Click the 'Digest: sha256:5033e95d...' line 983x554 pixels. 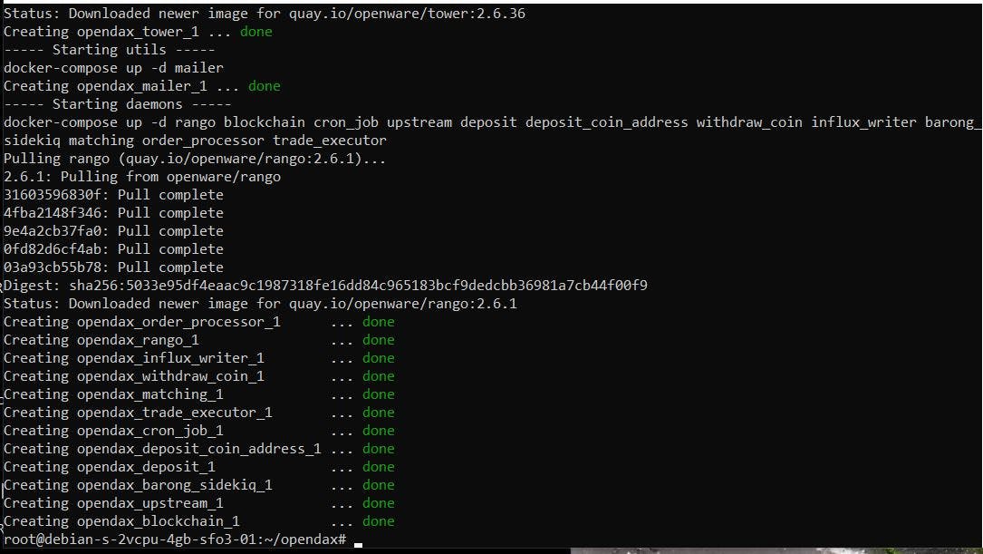pos(325,287)
